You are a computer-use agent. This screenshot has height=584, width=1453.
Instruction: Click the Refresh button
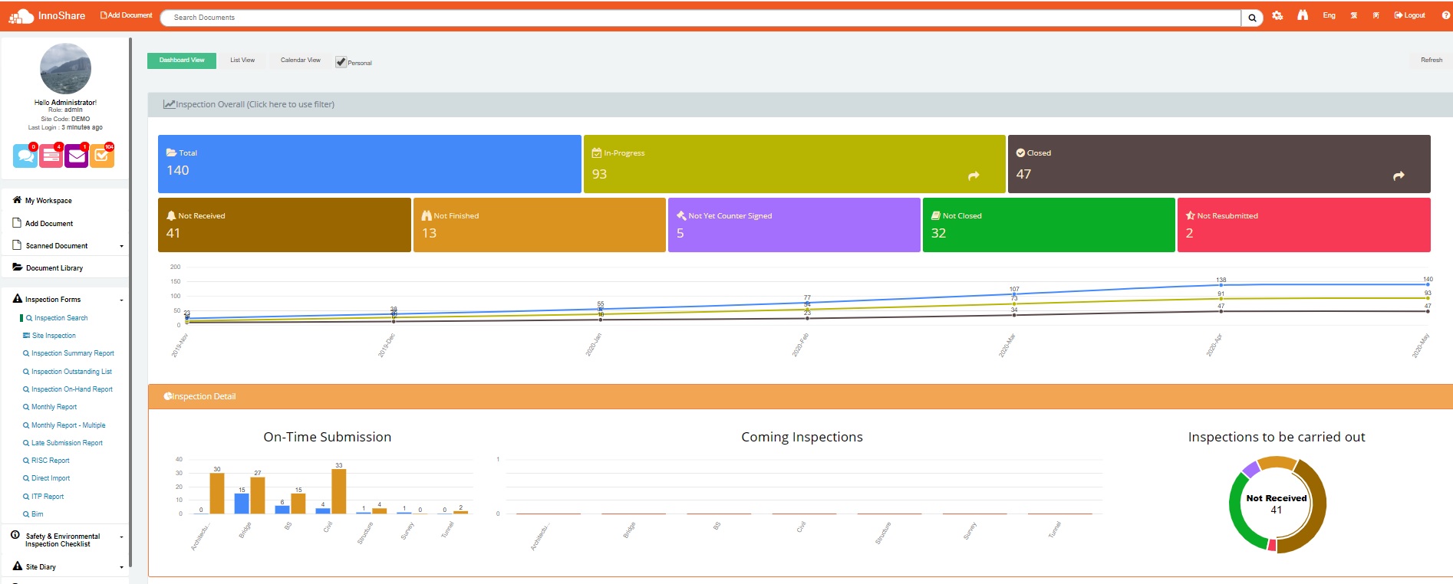coord(1431,61)
